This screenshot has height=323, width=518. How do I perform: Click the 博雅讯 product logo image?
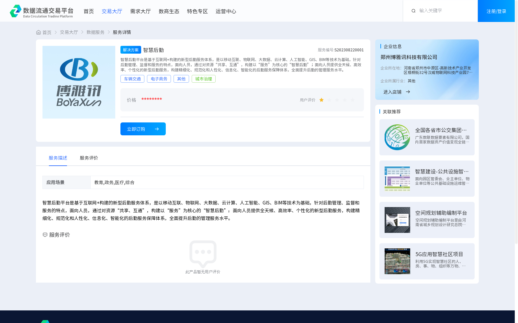coord(79,82)
